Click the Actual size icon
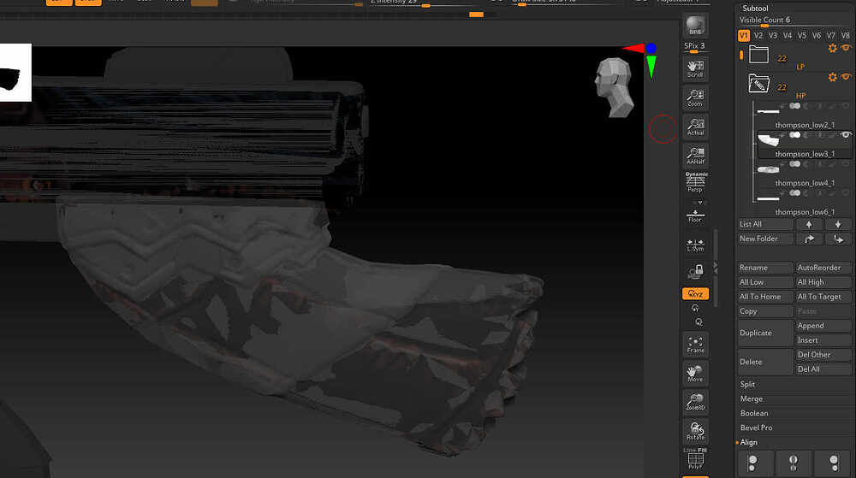 695,127
